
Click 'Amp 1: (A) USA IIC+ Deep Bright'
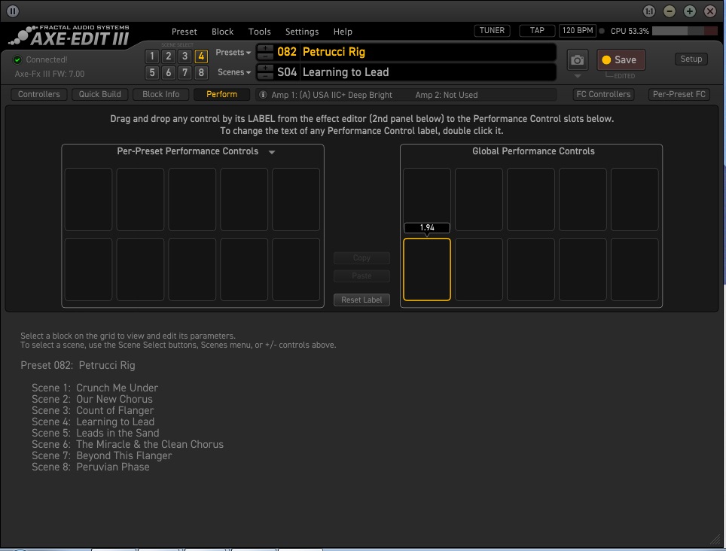coord(331,95)
